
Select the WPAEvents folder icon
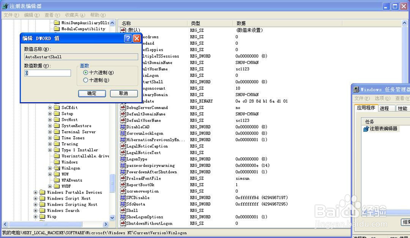[57, 180]
